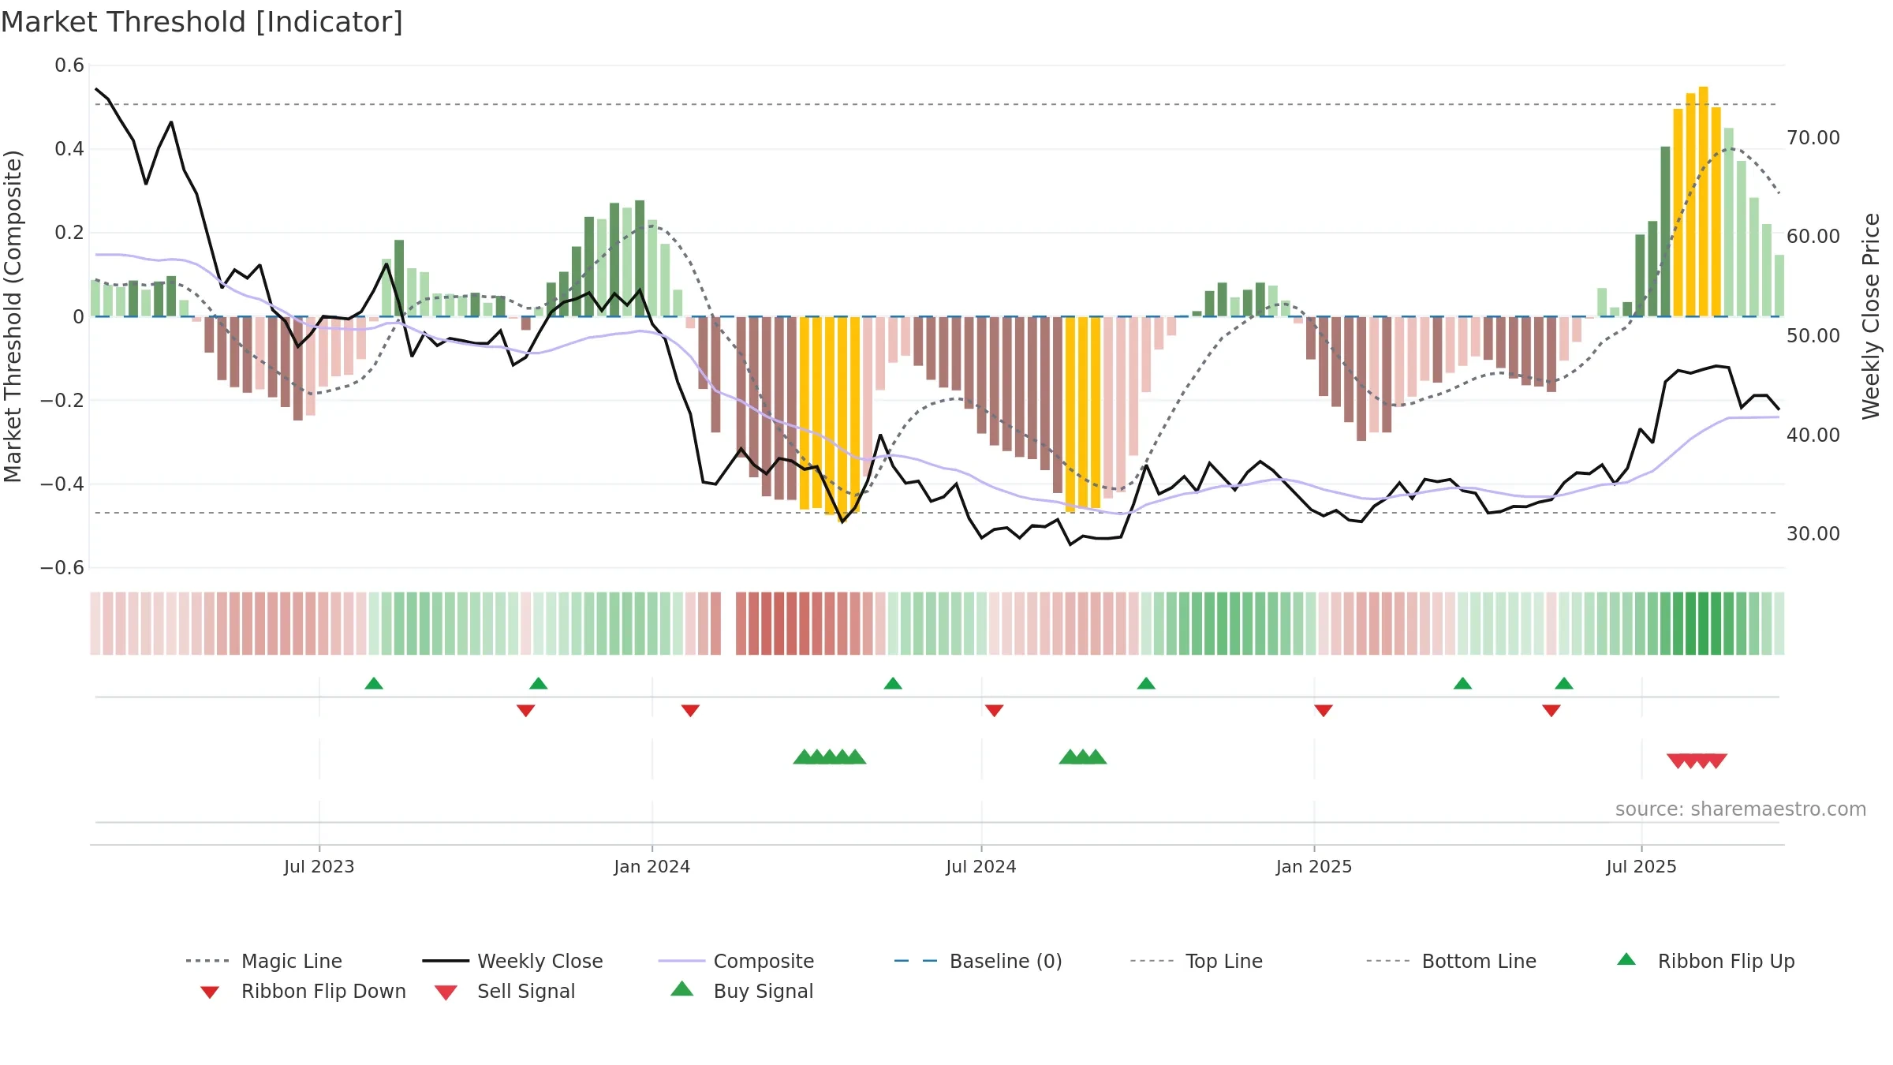Click the dashed blue Baseline legend line sample

916,961
